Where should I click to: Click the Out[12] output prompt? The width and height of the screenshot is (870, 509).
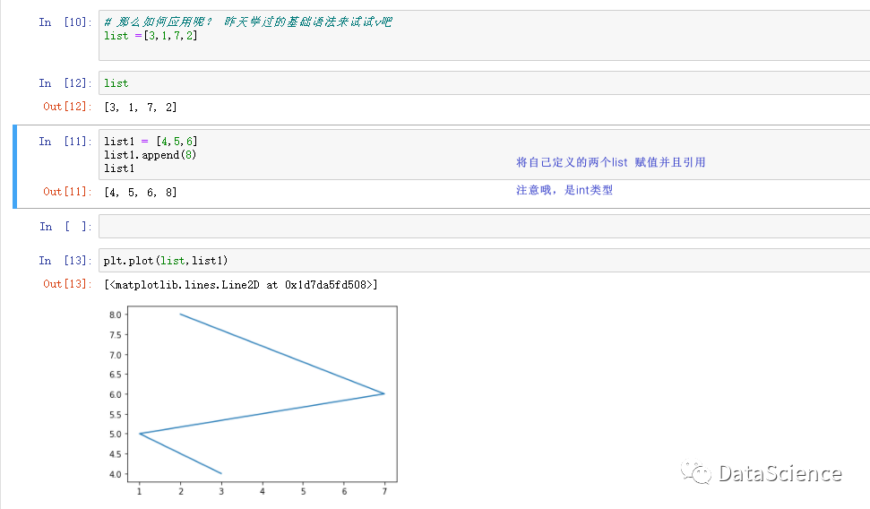point(66,107)
